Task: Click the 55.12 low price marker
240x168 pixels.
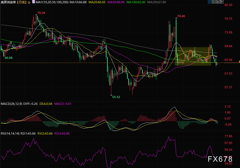Action: (x=116, y=97)
